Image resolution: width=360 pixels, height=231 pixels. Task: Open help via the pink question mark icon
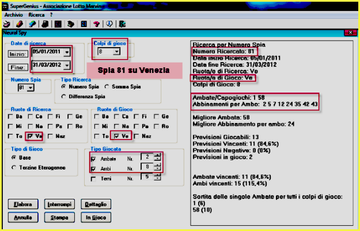(97, 24)
